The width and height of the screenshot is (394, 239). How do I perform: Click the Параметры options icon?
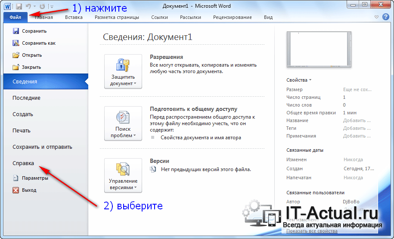16,178
